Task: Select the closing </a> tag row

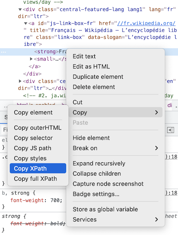Action: point(35,66)
